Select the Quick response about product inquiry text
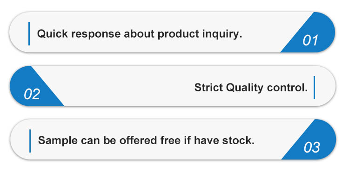349x172 pixels. (x=139, y=34)
